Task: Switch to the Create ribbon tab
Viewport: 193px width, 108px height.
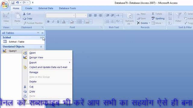Action: [x=29, y=8]
